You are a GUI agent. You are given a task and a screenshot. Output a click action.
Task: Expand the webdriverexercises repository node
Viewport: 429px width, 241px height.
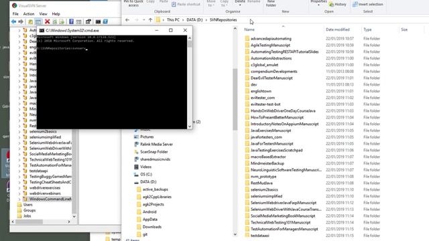click(x=19, y=188)
